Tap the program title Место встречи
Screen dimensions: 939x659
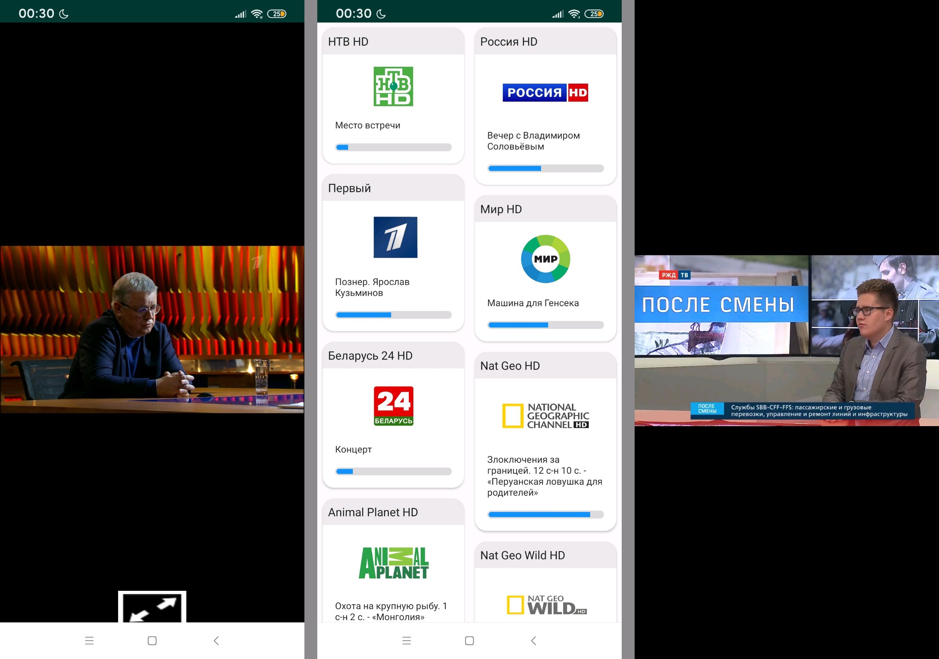coord(367,125)
